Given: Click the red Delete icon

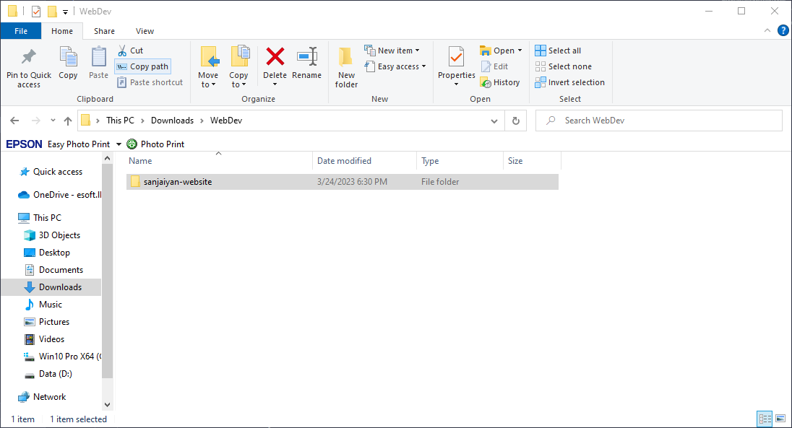Looking at the screenshot, I should pos(275,58).
